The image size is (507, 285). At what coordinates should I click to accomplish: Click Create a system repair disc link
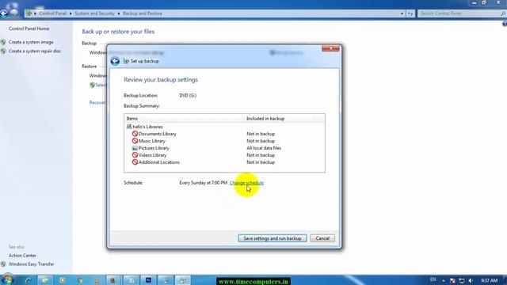pos(35,51)
